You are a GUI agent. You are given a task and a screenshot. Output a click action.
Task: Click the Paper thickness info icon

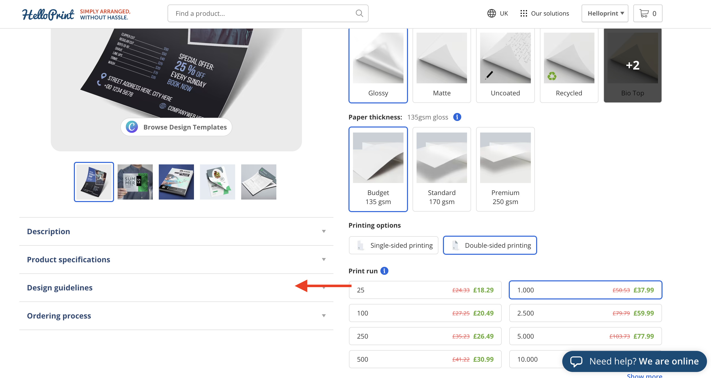click(457, 117)
